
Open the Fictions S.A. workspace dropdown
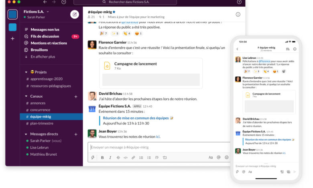[x=36, y=12]
